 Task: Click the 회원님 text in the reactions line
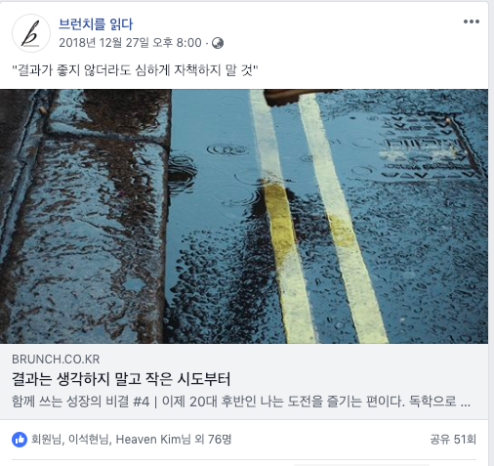point(46,440)
